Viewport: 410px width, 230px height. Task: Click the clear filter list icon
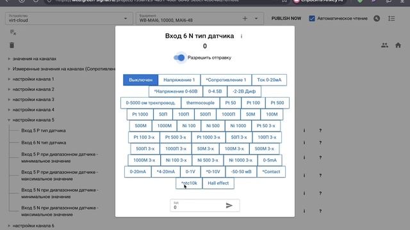13,33
